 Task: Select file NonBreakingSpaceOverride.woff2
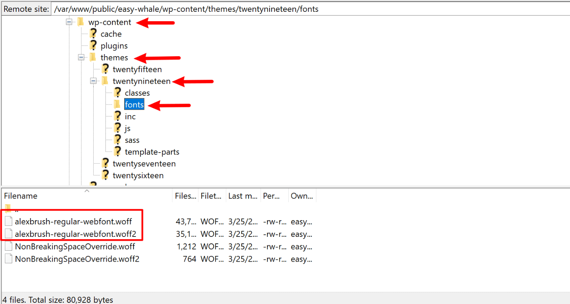(x=77, y=259)
